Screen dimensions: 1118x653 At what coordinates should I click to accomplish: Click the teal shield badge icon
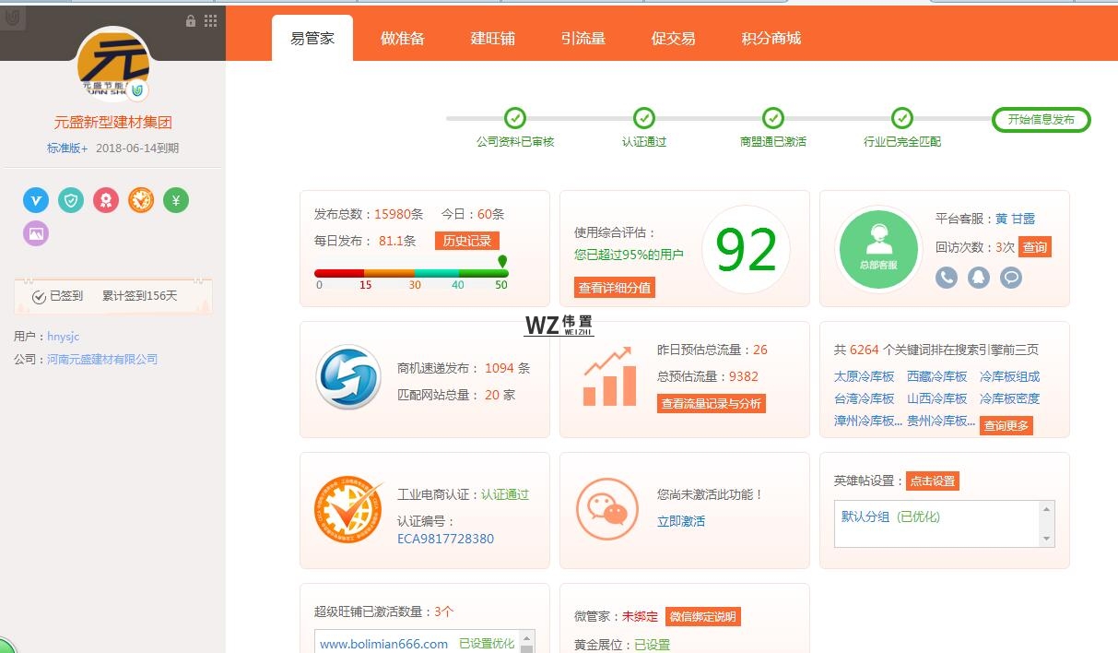70,199
